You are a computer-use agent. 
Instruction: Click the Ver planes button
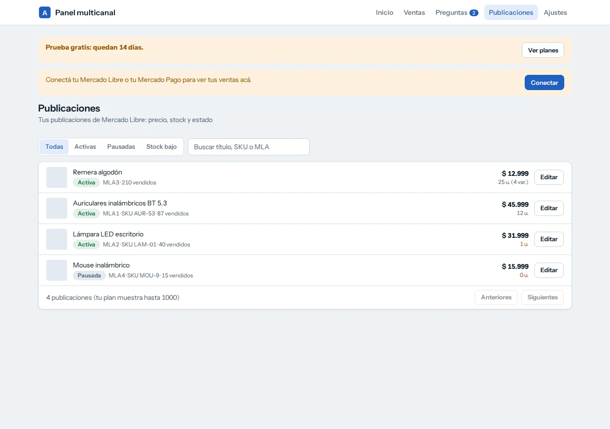543,50
